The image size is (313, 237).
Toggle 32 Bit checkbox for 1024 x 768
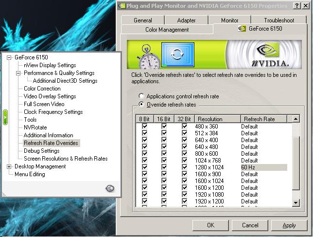click(x=185, y=160)
